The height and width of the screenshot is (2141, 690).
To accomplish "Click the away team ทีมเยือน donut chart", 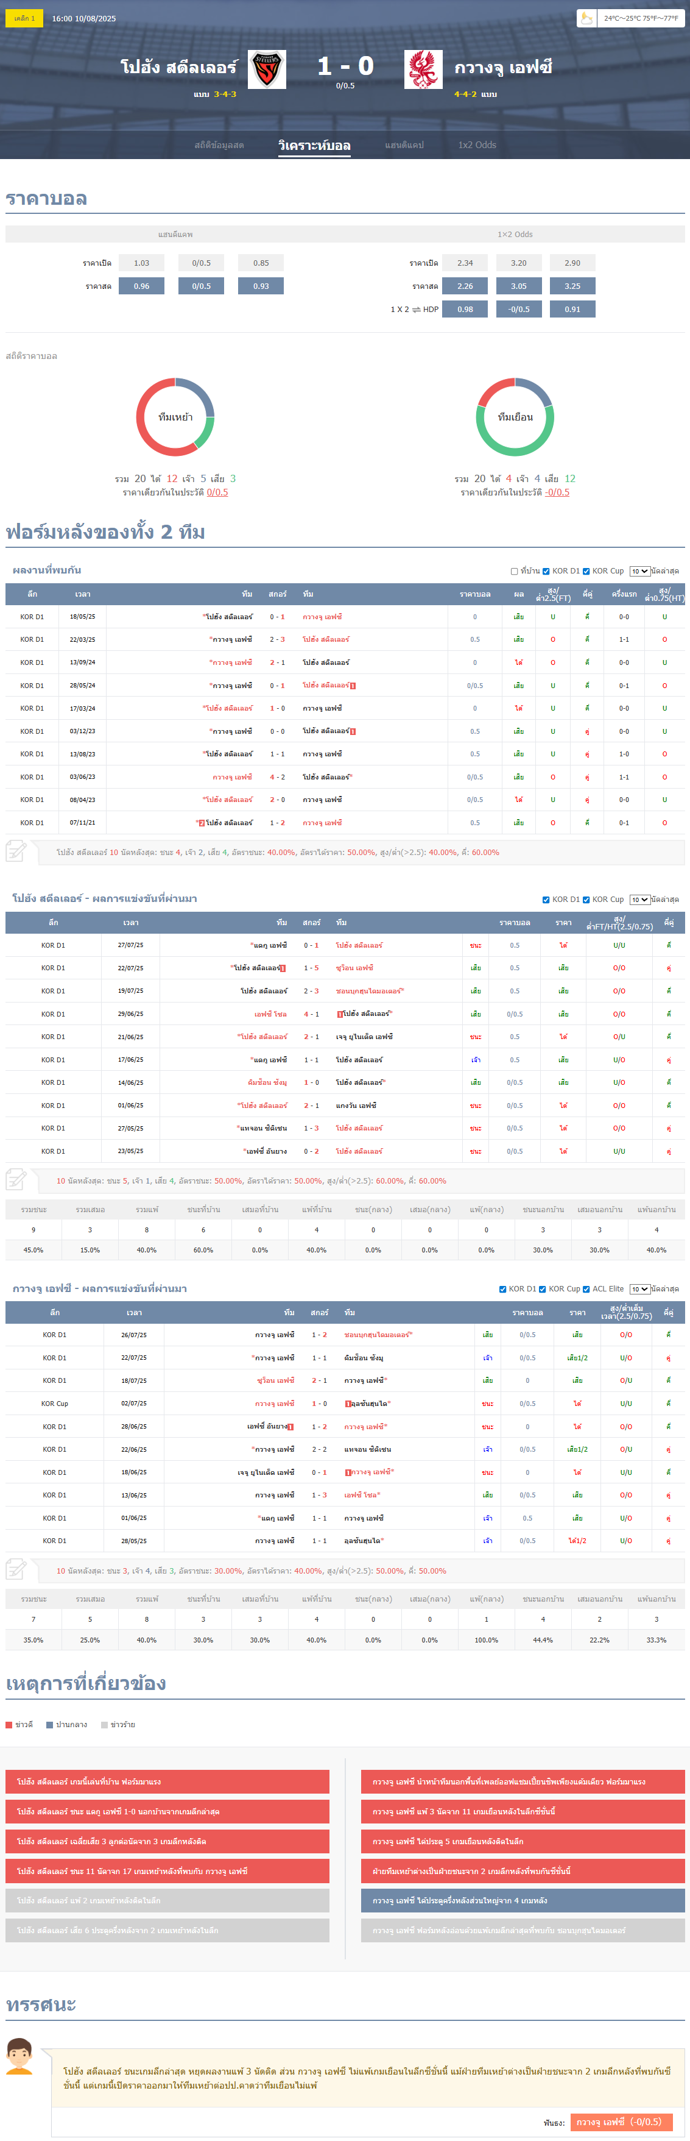I will (x=515, y=417).
